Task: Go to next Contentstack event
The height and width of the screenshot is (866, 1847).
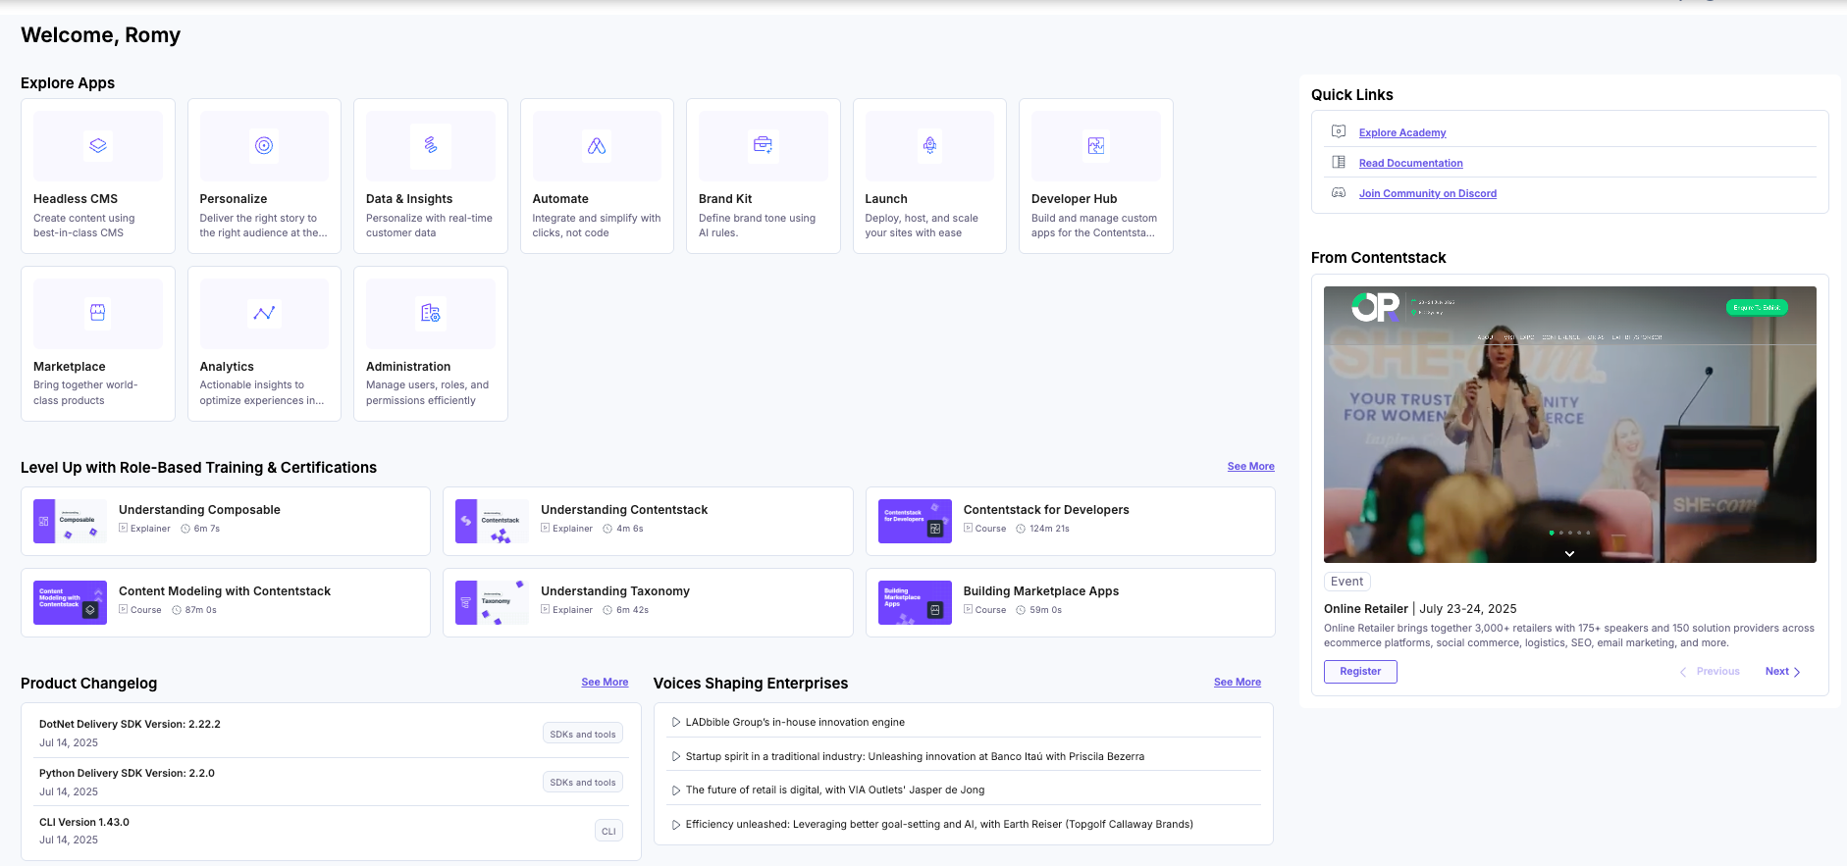Action: [1782, 672]
